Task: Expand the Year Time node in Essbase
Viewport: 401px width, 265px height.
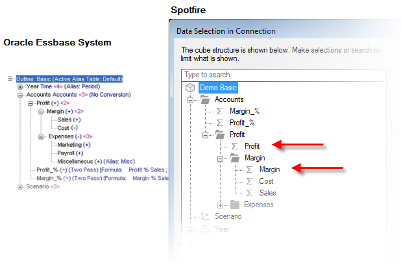Action: [20, 87]
